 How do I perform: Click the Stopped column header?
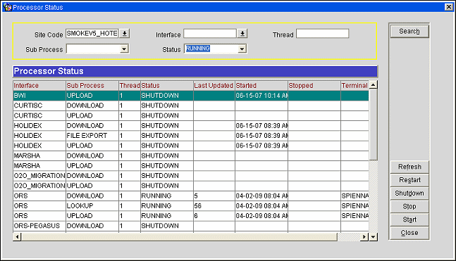(314, 86)
